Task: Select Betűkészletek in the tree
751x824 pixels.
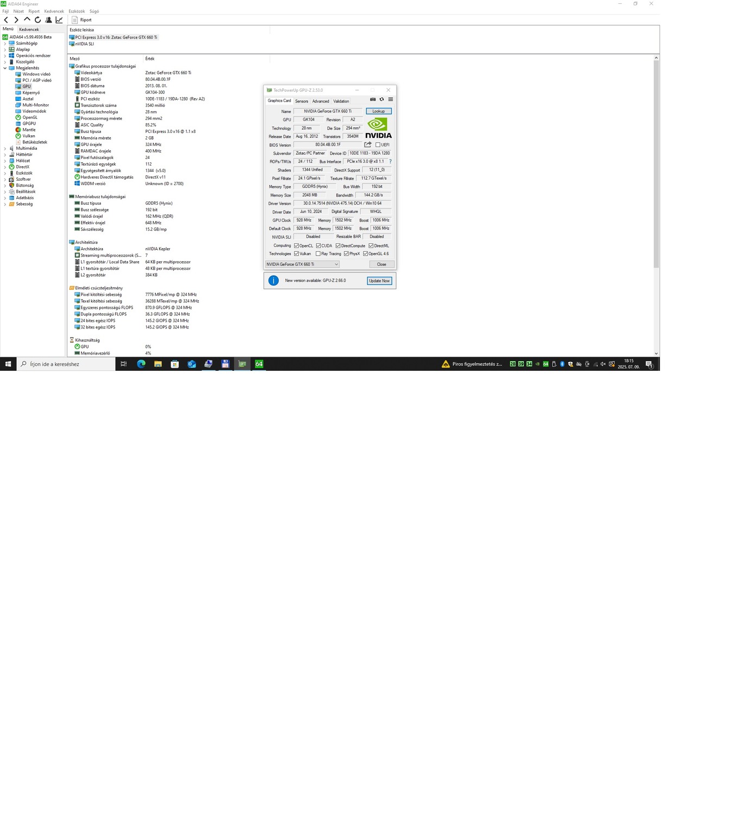Action: pos(35,142)
